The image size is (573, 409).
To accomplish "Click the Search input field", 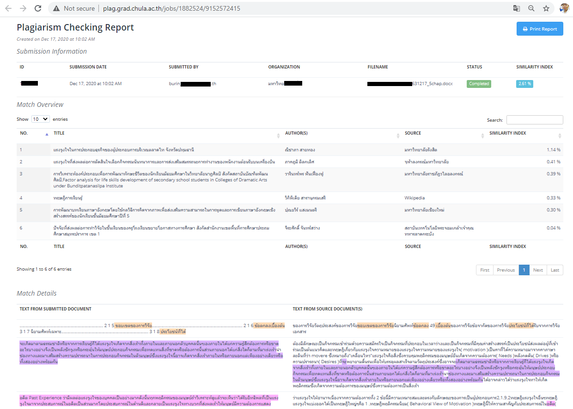I will point(535,120).
